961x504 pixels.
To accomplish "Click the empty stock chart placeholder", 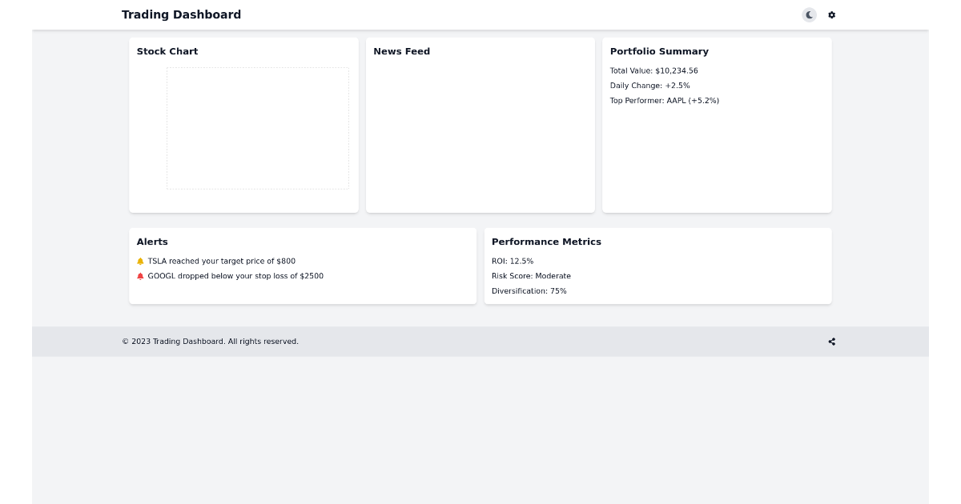I will (258, 128).
